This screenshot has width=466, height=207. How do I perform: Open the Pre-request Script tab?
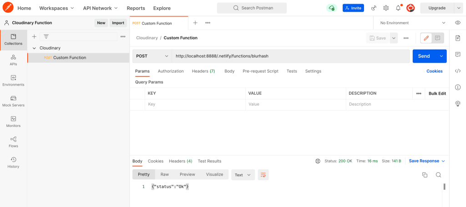coord(261,71)
